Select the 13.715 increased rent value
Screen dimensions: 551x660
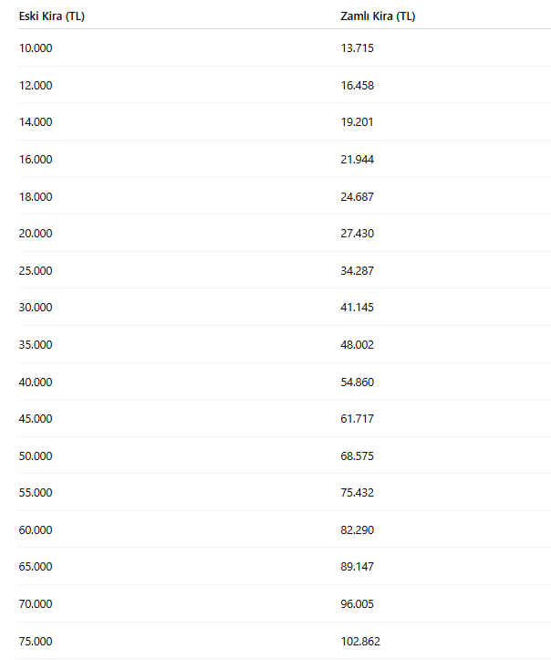tap(357, 48)
